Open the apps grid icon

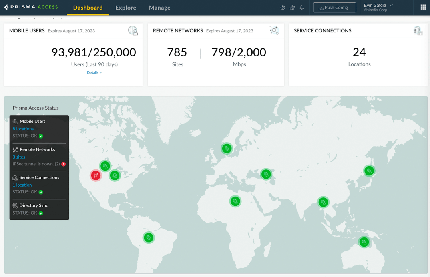tap(423, 7)
